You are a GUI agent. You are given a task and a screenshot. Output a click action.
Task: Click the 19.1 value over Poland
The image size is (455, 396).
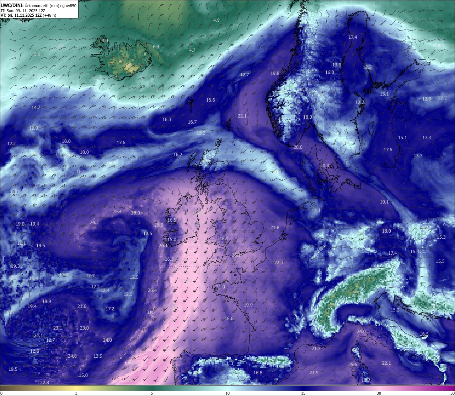[x=384, y=202]
